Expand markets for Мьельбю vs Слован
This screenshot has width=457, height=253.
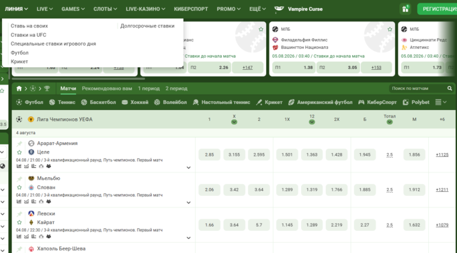189,203
